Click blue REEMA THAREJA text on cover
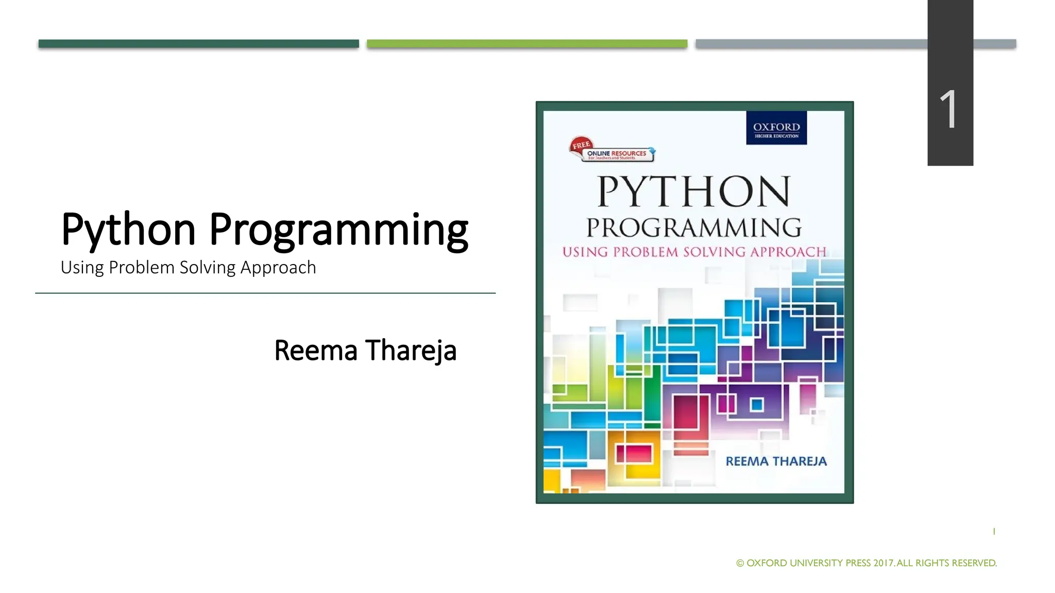 776,461
